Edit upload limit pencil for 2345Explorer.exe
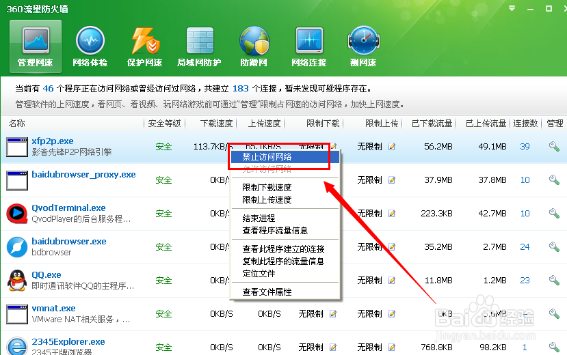Viewport: 567px width, 355px height. pyautogui.click(x=392, y=347)
